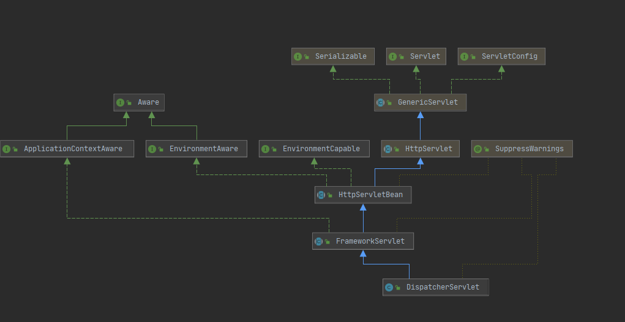Click the annotation icon on the SuppressWarnings node
The width and height of the screenshot is (625, 322).
pos(477,149)
